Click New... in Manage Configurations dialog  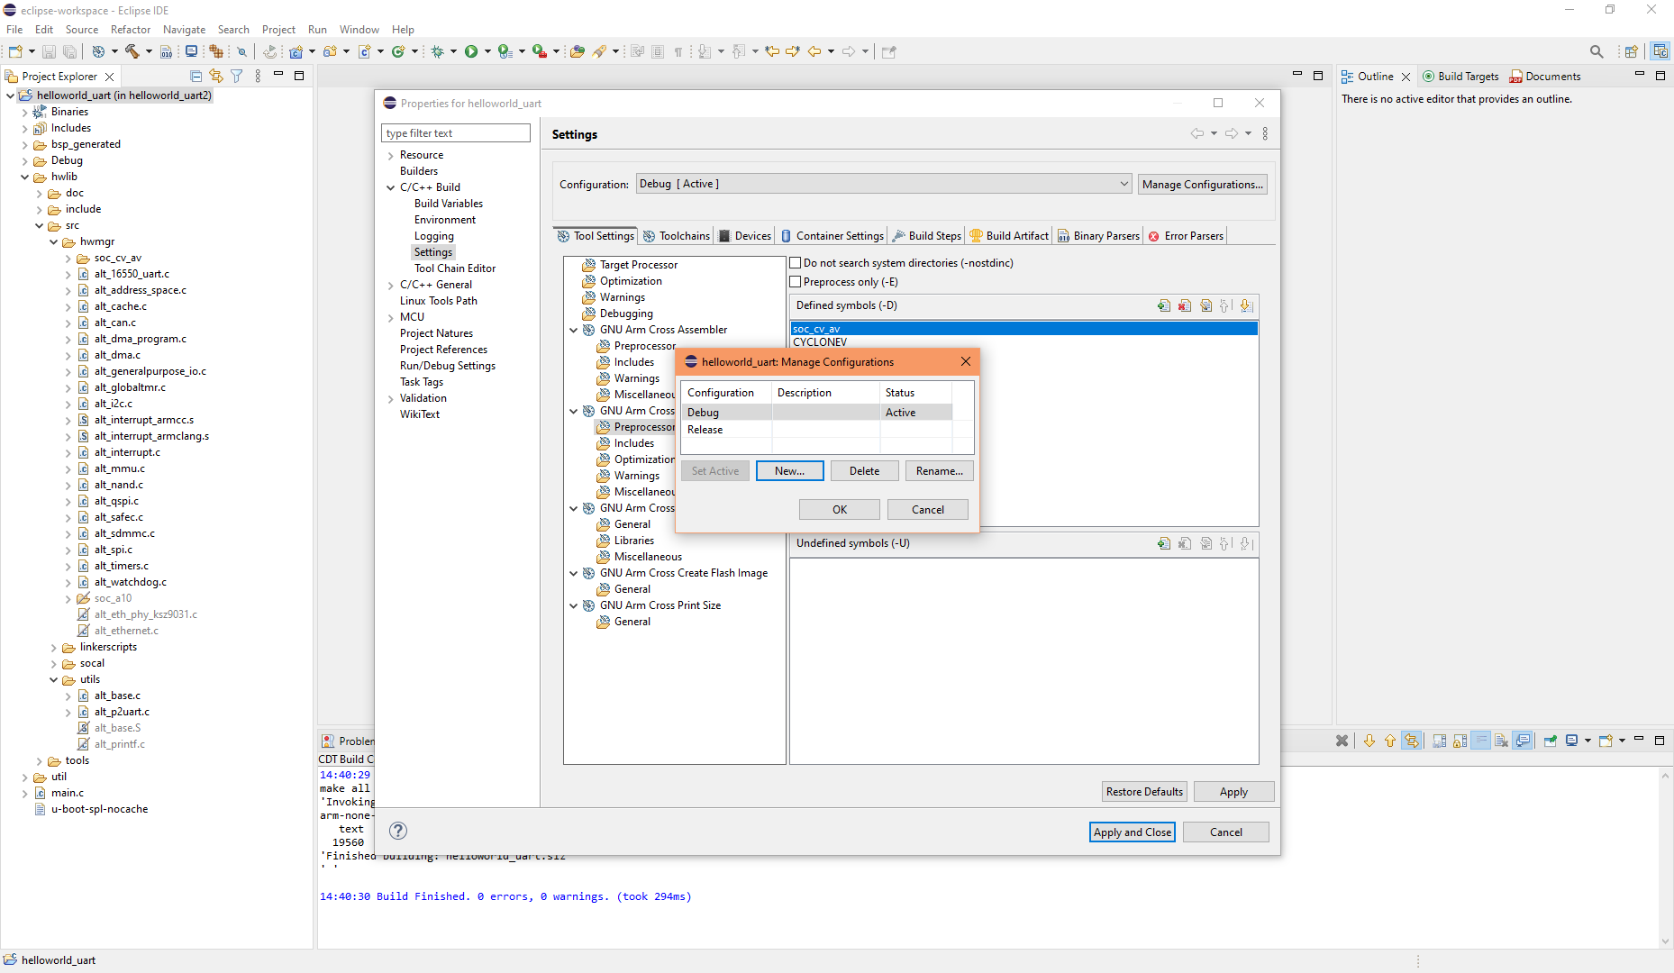click(x=789, y=470)
